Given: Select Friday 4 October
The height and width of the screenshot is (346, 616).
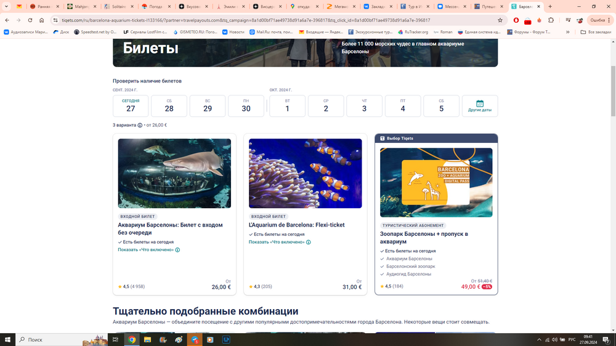Looking at the screenshot, I should (403, 106).
